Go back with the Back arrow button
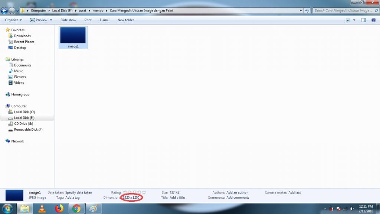The image size is (380, 214). click(4, 10)
